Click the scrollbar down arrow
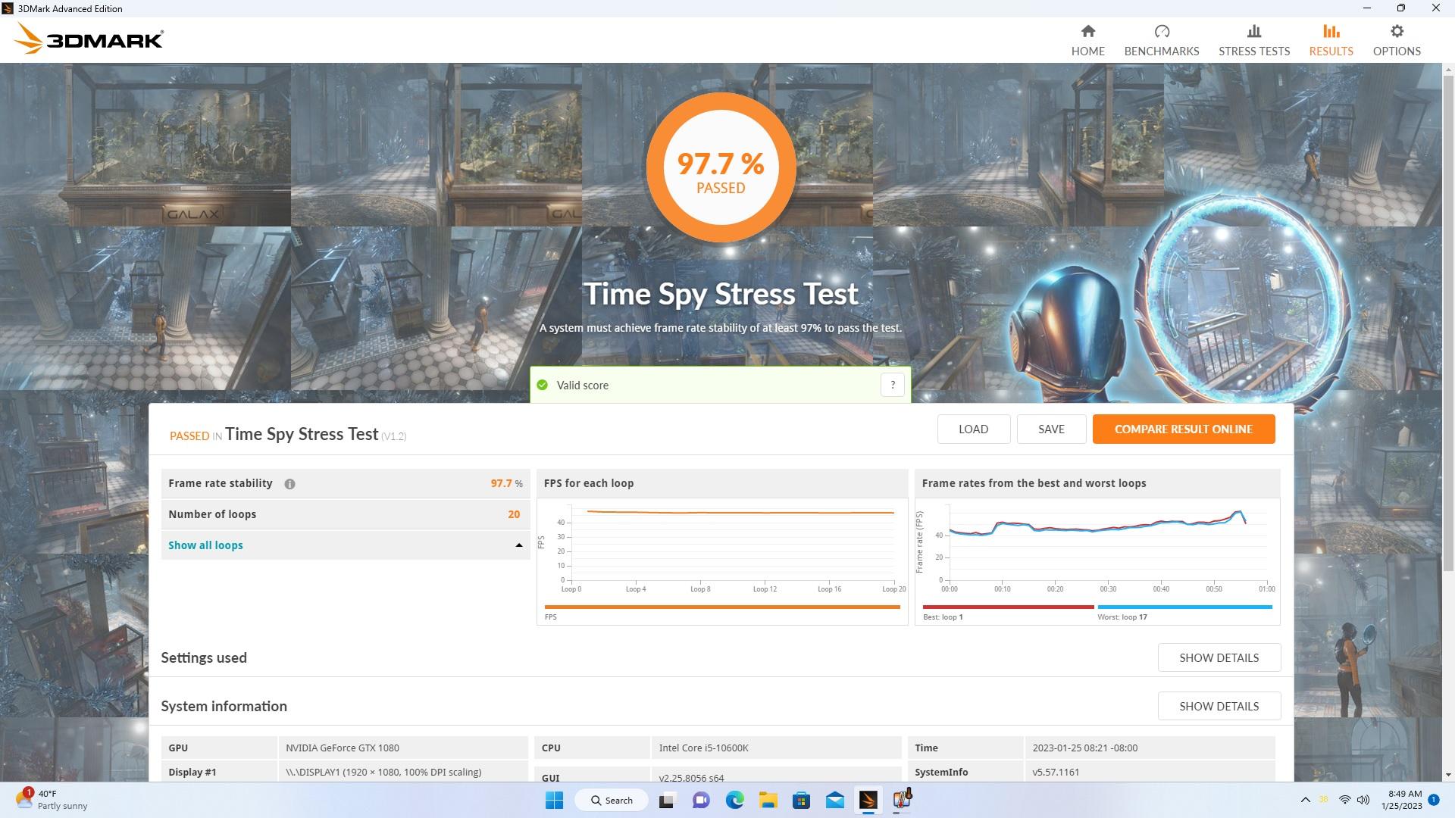Screen dimensions: 1455x818 click(1448, 775)
